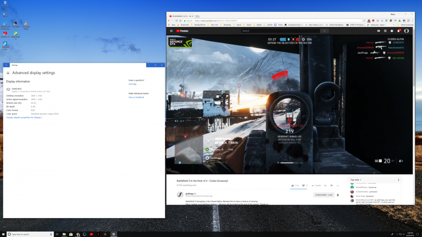Click the report flag icon
Screen dimensions: 422x237
point(331,186)
